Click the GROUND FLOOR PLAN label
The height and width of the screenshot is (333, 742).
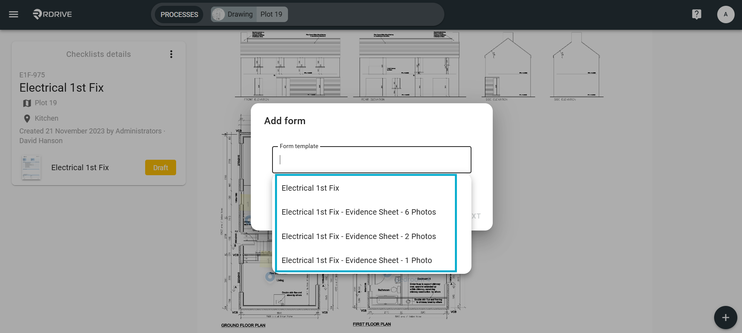(243, 325)
